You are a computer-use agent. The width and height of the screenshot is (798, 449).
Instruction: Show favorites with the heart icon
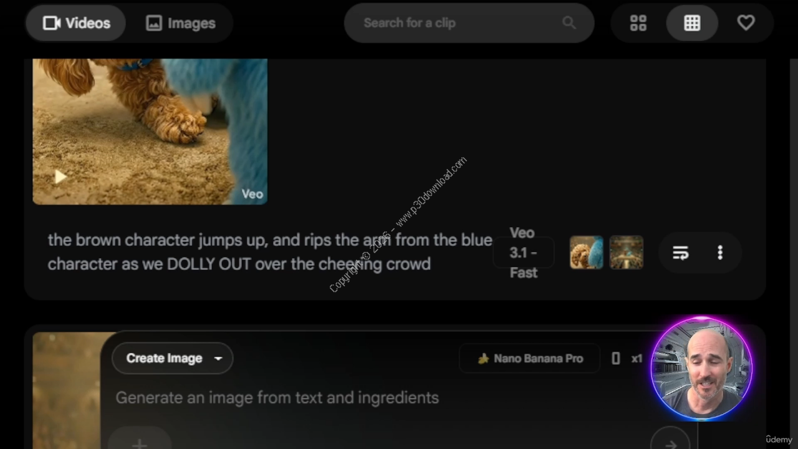point(746,23)
